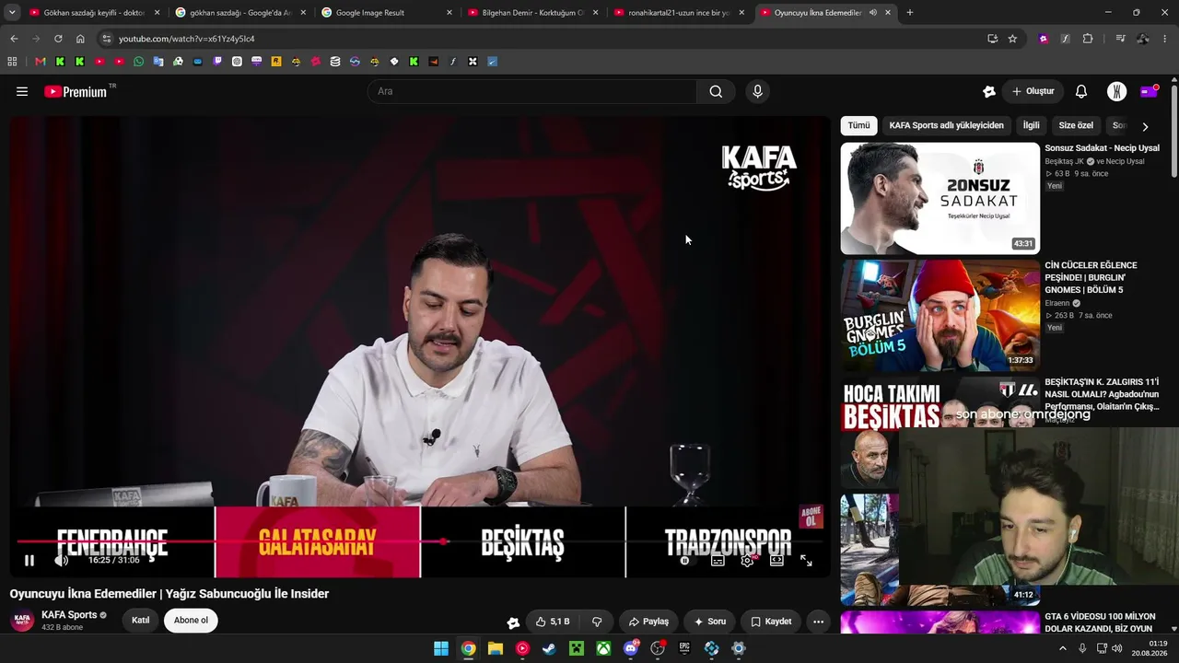Share the video with Paylaş
Screen dimensions: 1179x663
[x=648, y=622]
